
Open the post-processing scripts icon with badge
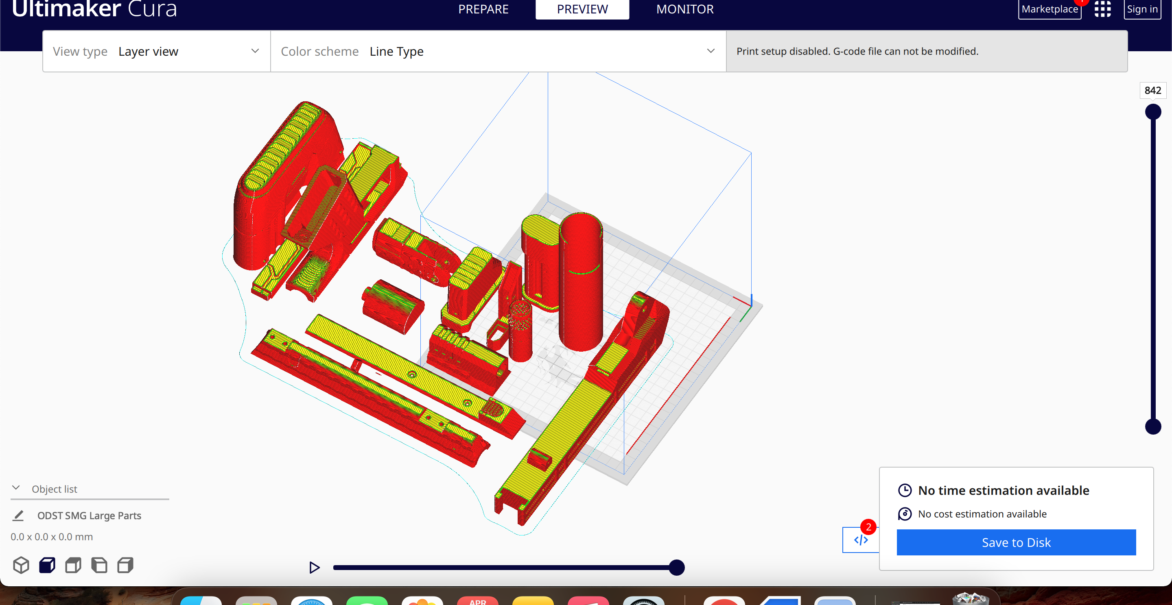(860, 540)
